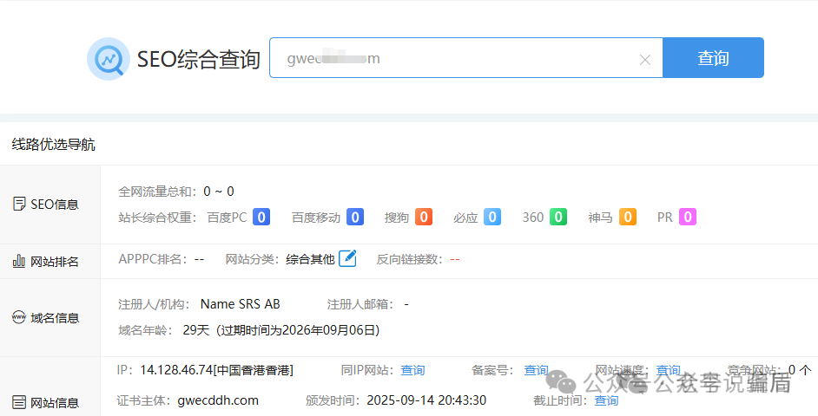Click the 域名信息 www globe icon

19,317
